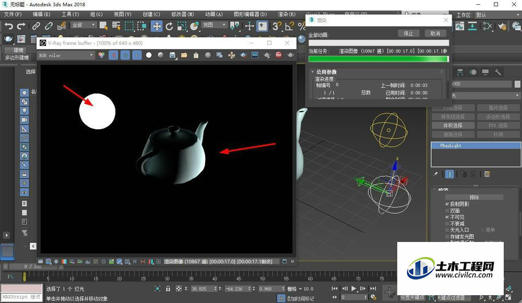This screenshot has width=522, height=303.
Task: Open Select by Name list icon
Action: click(x=116, y=26)
